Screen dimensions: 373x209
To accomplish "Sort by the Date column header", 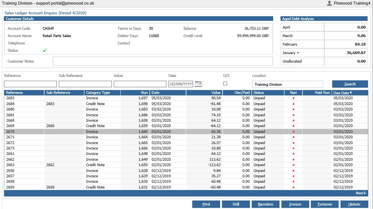I will (x=168, y=93).
